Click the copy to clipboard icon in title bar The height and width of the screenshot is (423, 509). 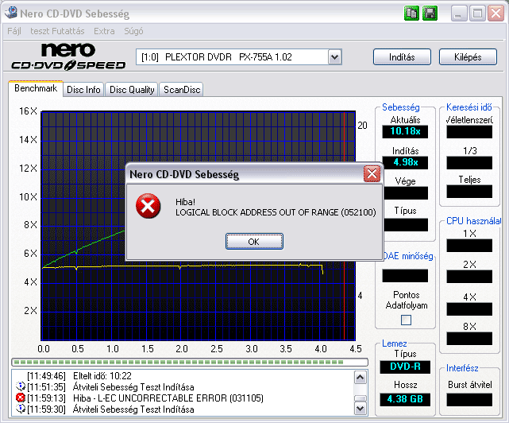(411, 14)
